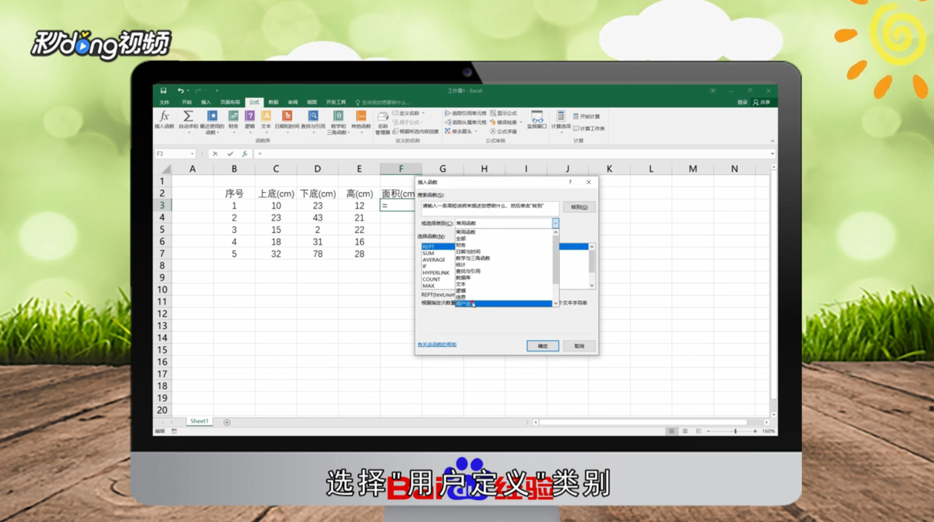The image size is (934, 522).
Task: Click the zoom out minus button
Action: click(708, 431)
